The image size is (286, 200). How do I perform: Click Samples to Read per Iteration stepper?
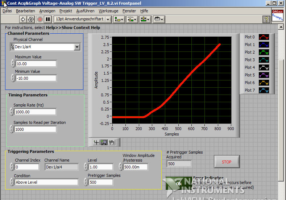click(12, 129)
